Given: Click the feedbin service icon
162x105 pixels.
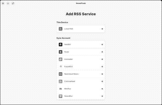Looking at the screenshot, I should [60, 45].
